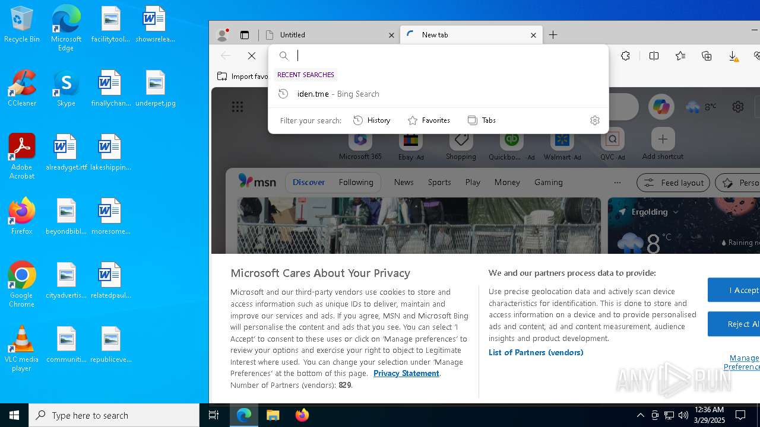Viewport: 760px width, 427px height.
Task: Open Play section on MSN
Action: pos(473,183)
